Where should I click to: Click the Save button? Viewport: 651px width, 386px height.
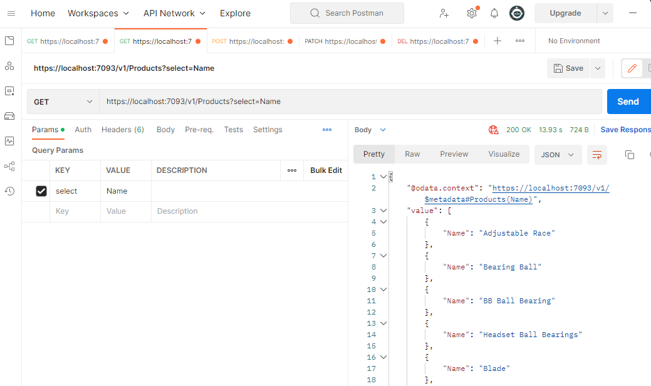[x=568, y=68]
